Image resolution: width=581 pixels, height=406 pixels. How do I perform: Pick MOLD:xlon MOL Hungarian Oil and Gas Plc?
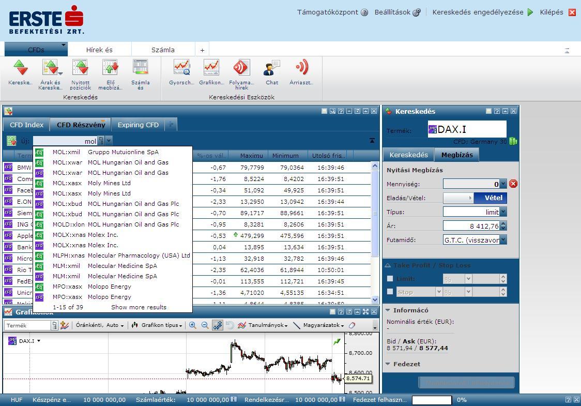click(113, 224)
